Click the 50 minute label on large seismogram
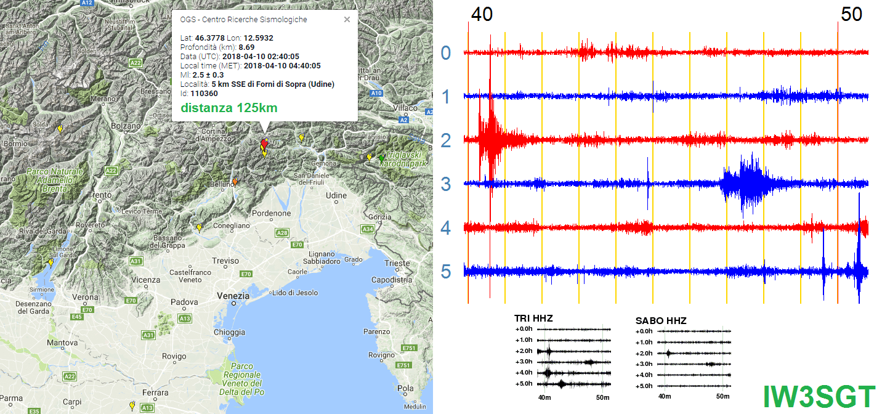Screen dimensions: 882x414 tap(851, 14)
